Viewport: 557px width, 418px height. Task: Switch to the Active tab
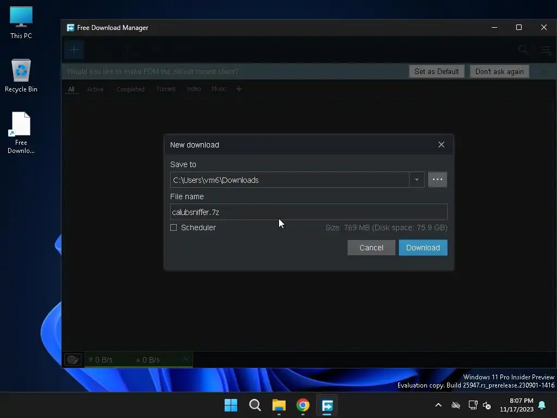(95, 89)
